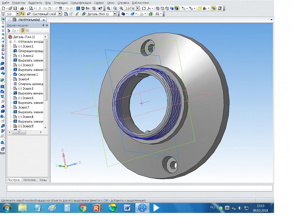Open the Variables (f(x)) panel icon

pos(88,8)
